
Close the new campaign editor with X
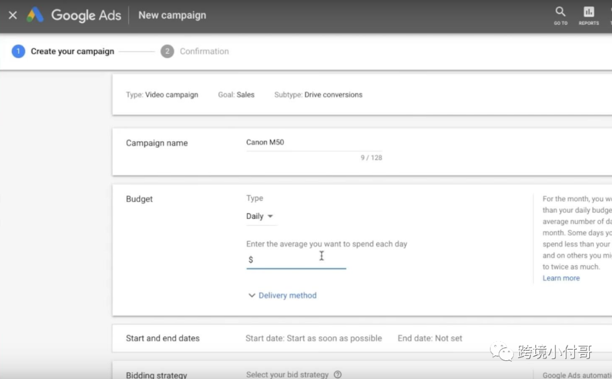coord(12,15)
